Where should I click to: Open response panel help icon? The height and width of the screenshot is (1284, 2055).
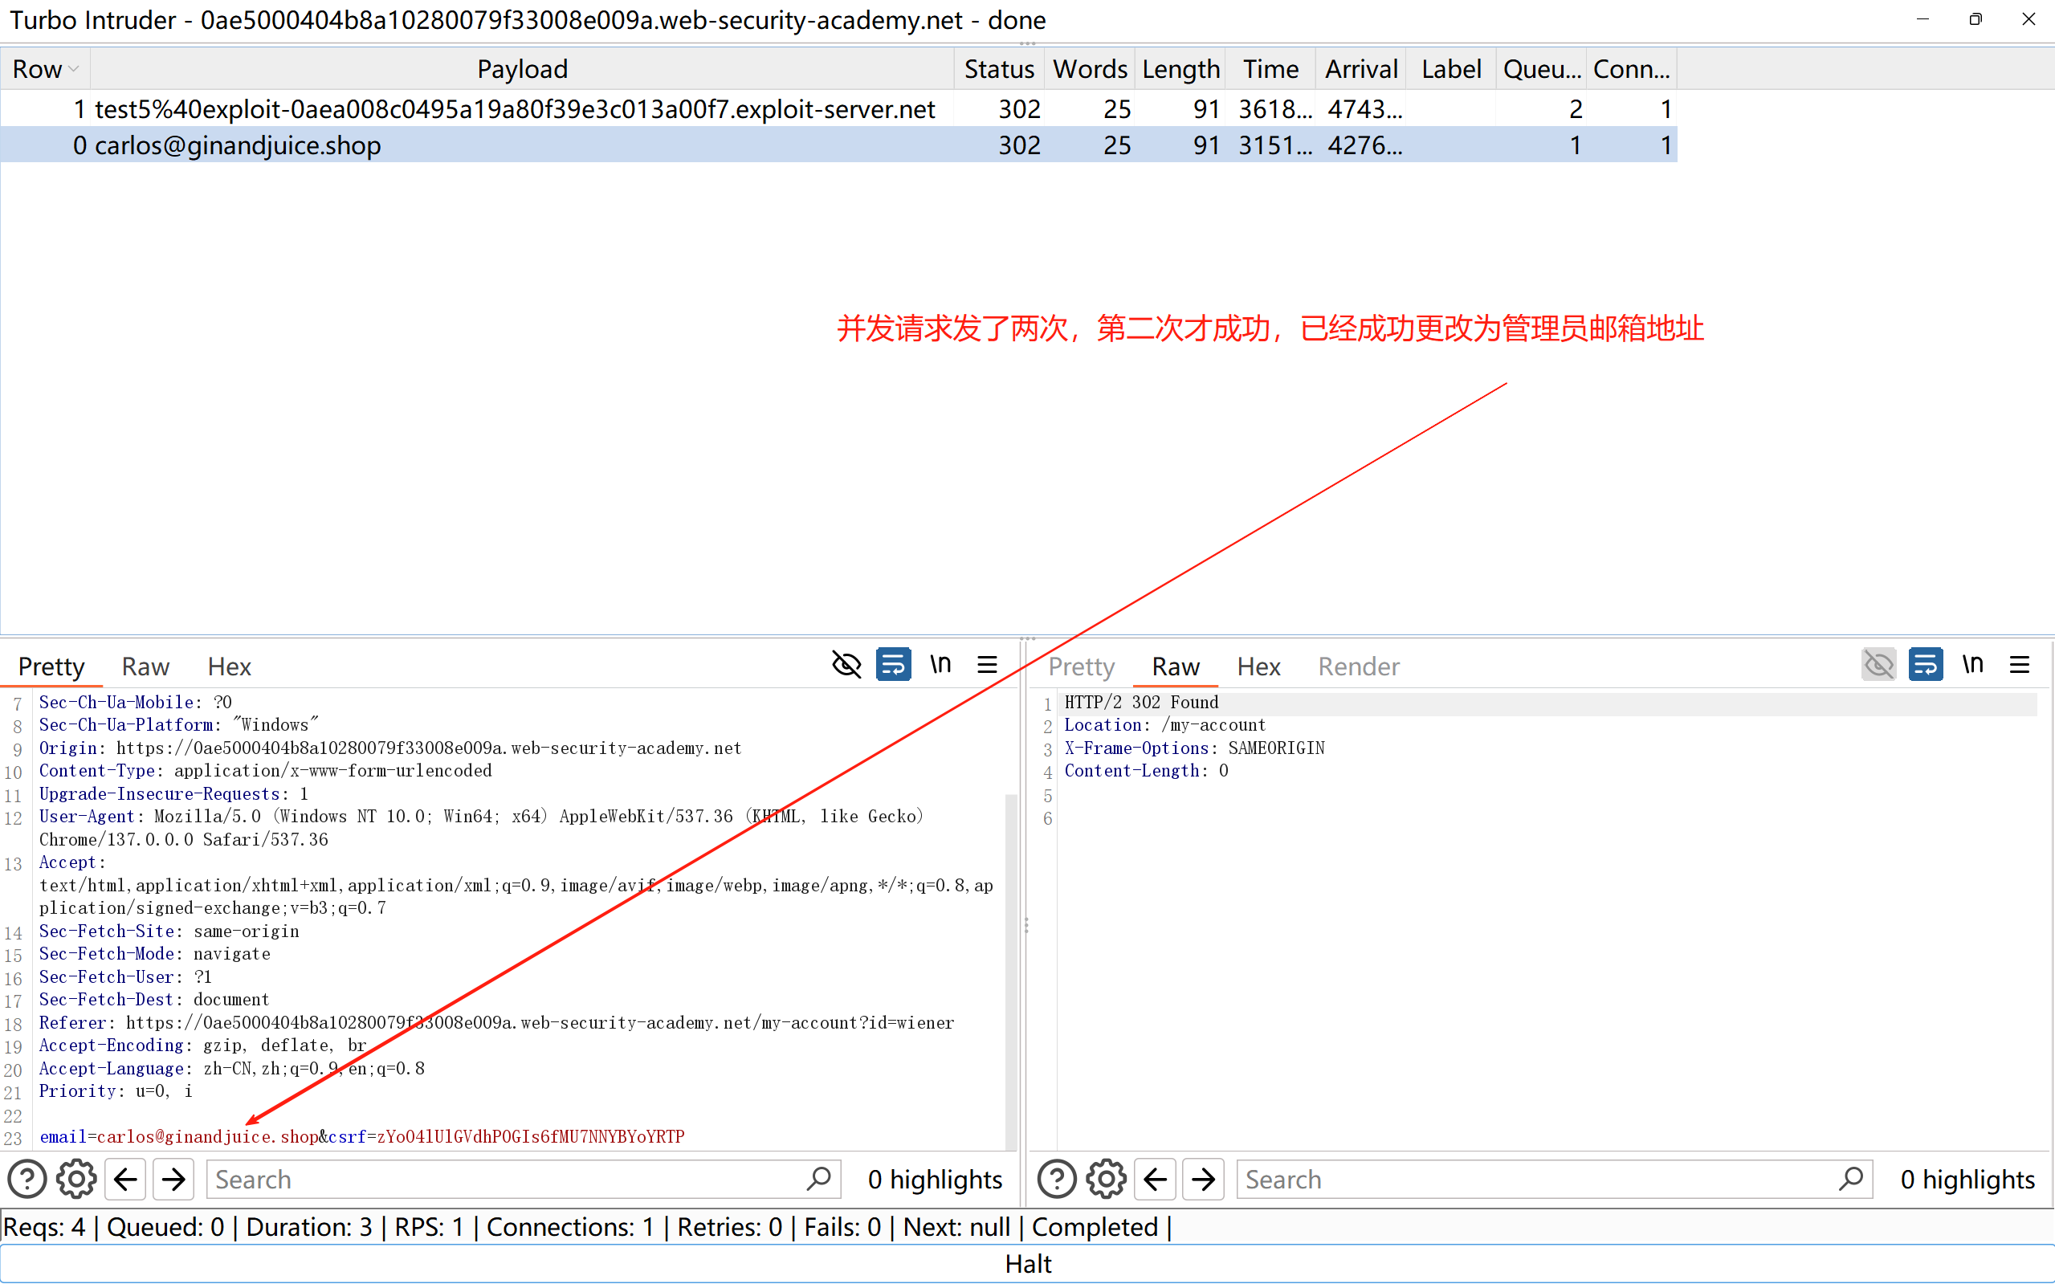[1056, 1180]
